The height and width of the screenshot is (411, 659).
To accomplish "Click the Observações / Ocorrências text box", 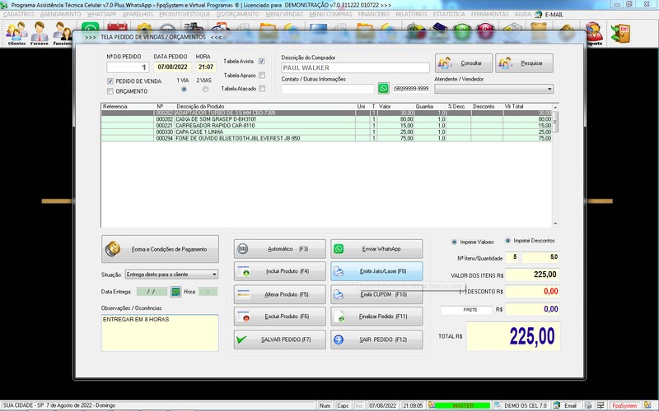I will (160, 331).
